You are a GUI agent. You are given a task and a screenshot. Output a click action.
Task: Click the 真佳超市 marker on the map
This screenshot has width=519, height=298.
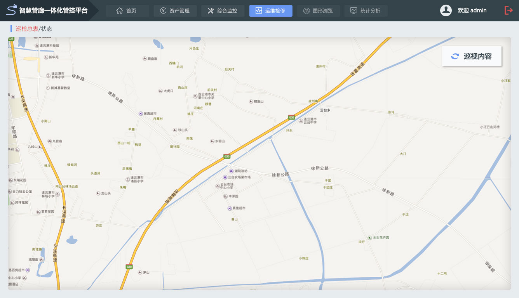229,208
